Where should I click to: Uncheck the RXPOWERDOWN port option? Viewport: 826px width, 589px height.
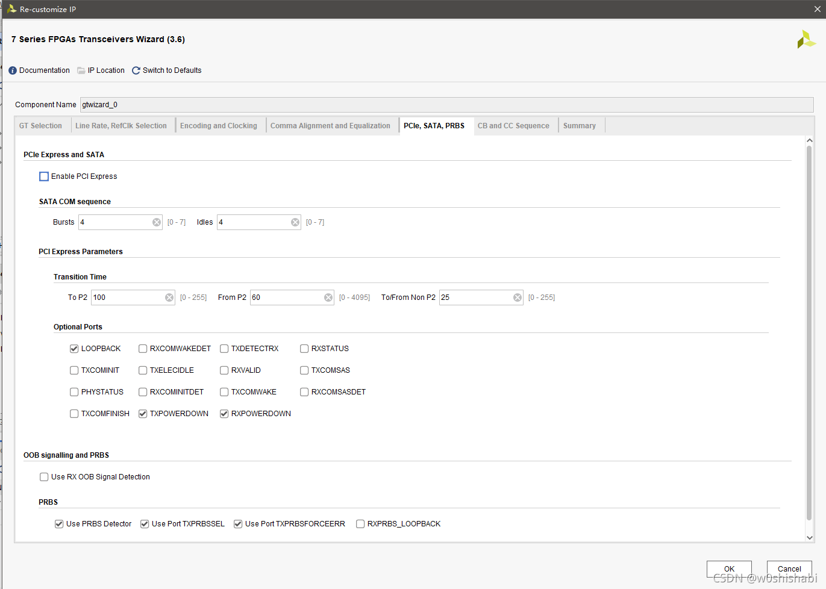tap(224, 414)
